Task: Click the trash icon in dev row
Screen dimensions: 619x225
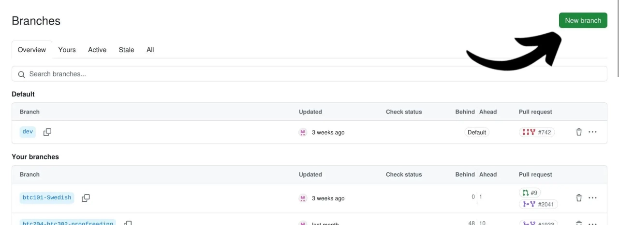Action: [x=579, y=132]
